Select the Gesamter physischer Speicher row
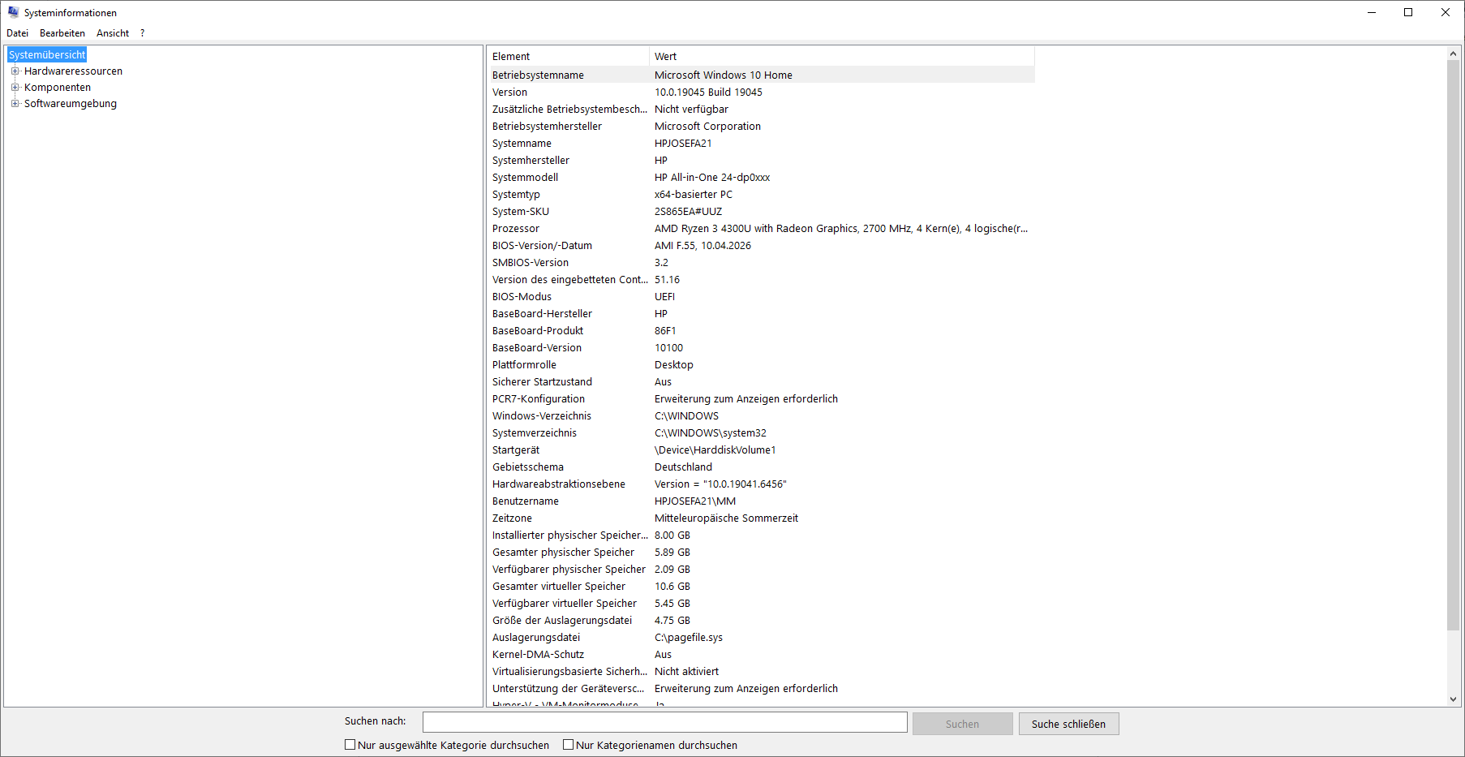Screen dimensions: 1465x757 click(761, 552)
